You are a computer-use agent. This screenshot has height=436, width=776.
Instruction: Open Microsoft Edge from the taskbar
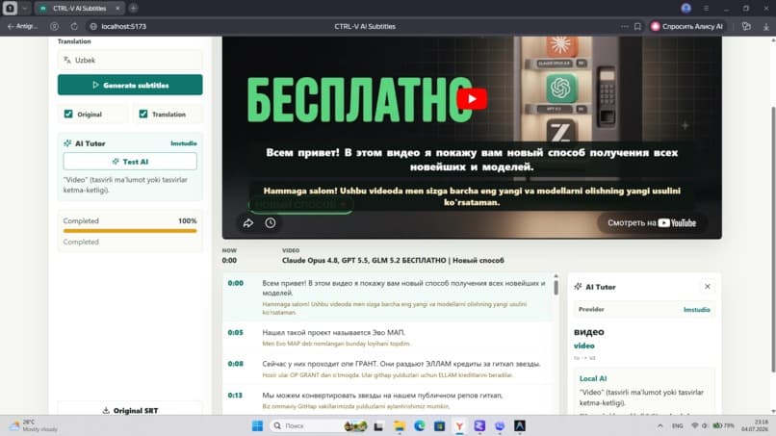point(419,425)
